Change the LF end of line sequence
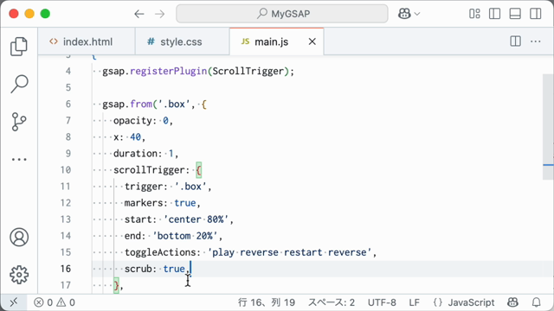Image resolution: width=554 pixels, height=311 pixels. point(415,302)
